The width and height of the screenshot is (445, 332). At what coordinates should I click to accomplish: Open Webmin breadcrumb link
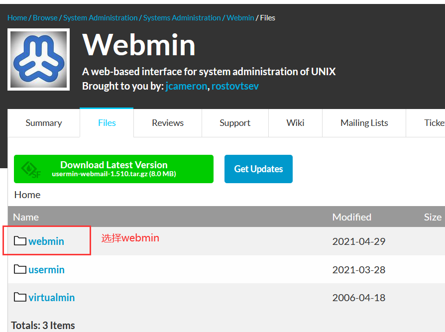(240, 18)
